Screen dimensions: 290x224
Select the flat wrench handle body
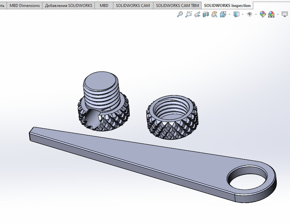(153, 165)
